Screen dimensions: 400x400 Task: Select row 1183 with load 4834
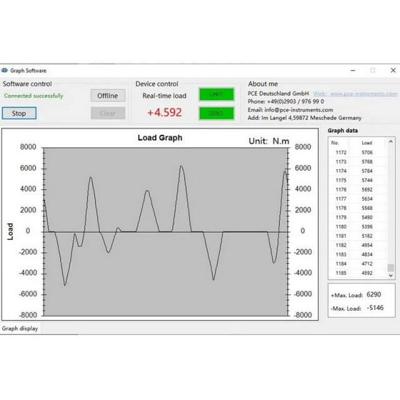point(357,254)
